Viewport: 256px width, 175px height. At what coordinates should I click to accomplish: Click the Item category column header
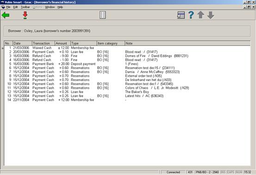point(111,43)
